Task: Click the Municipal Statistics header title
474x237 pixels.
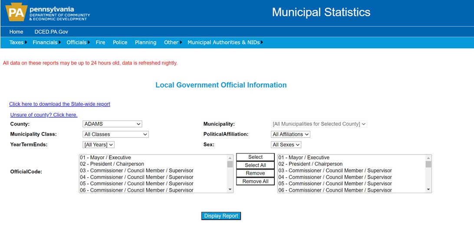Action: pyautogui.click(x=321, y=13)
